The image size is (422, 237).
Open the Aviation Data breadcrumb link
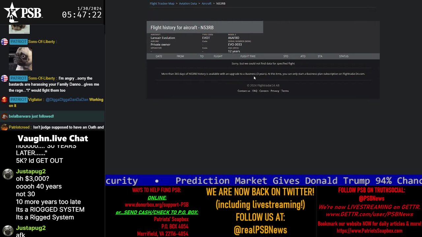tap(188, 3)
